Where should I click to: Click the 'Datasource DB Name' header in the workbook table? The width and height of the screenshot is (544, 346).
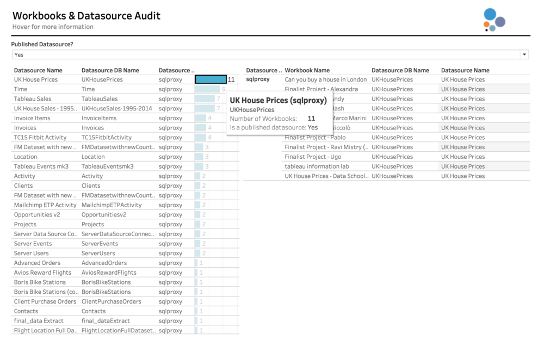click(400, 70)
